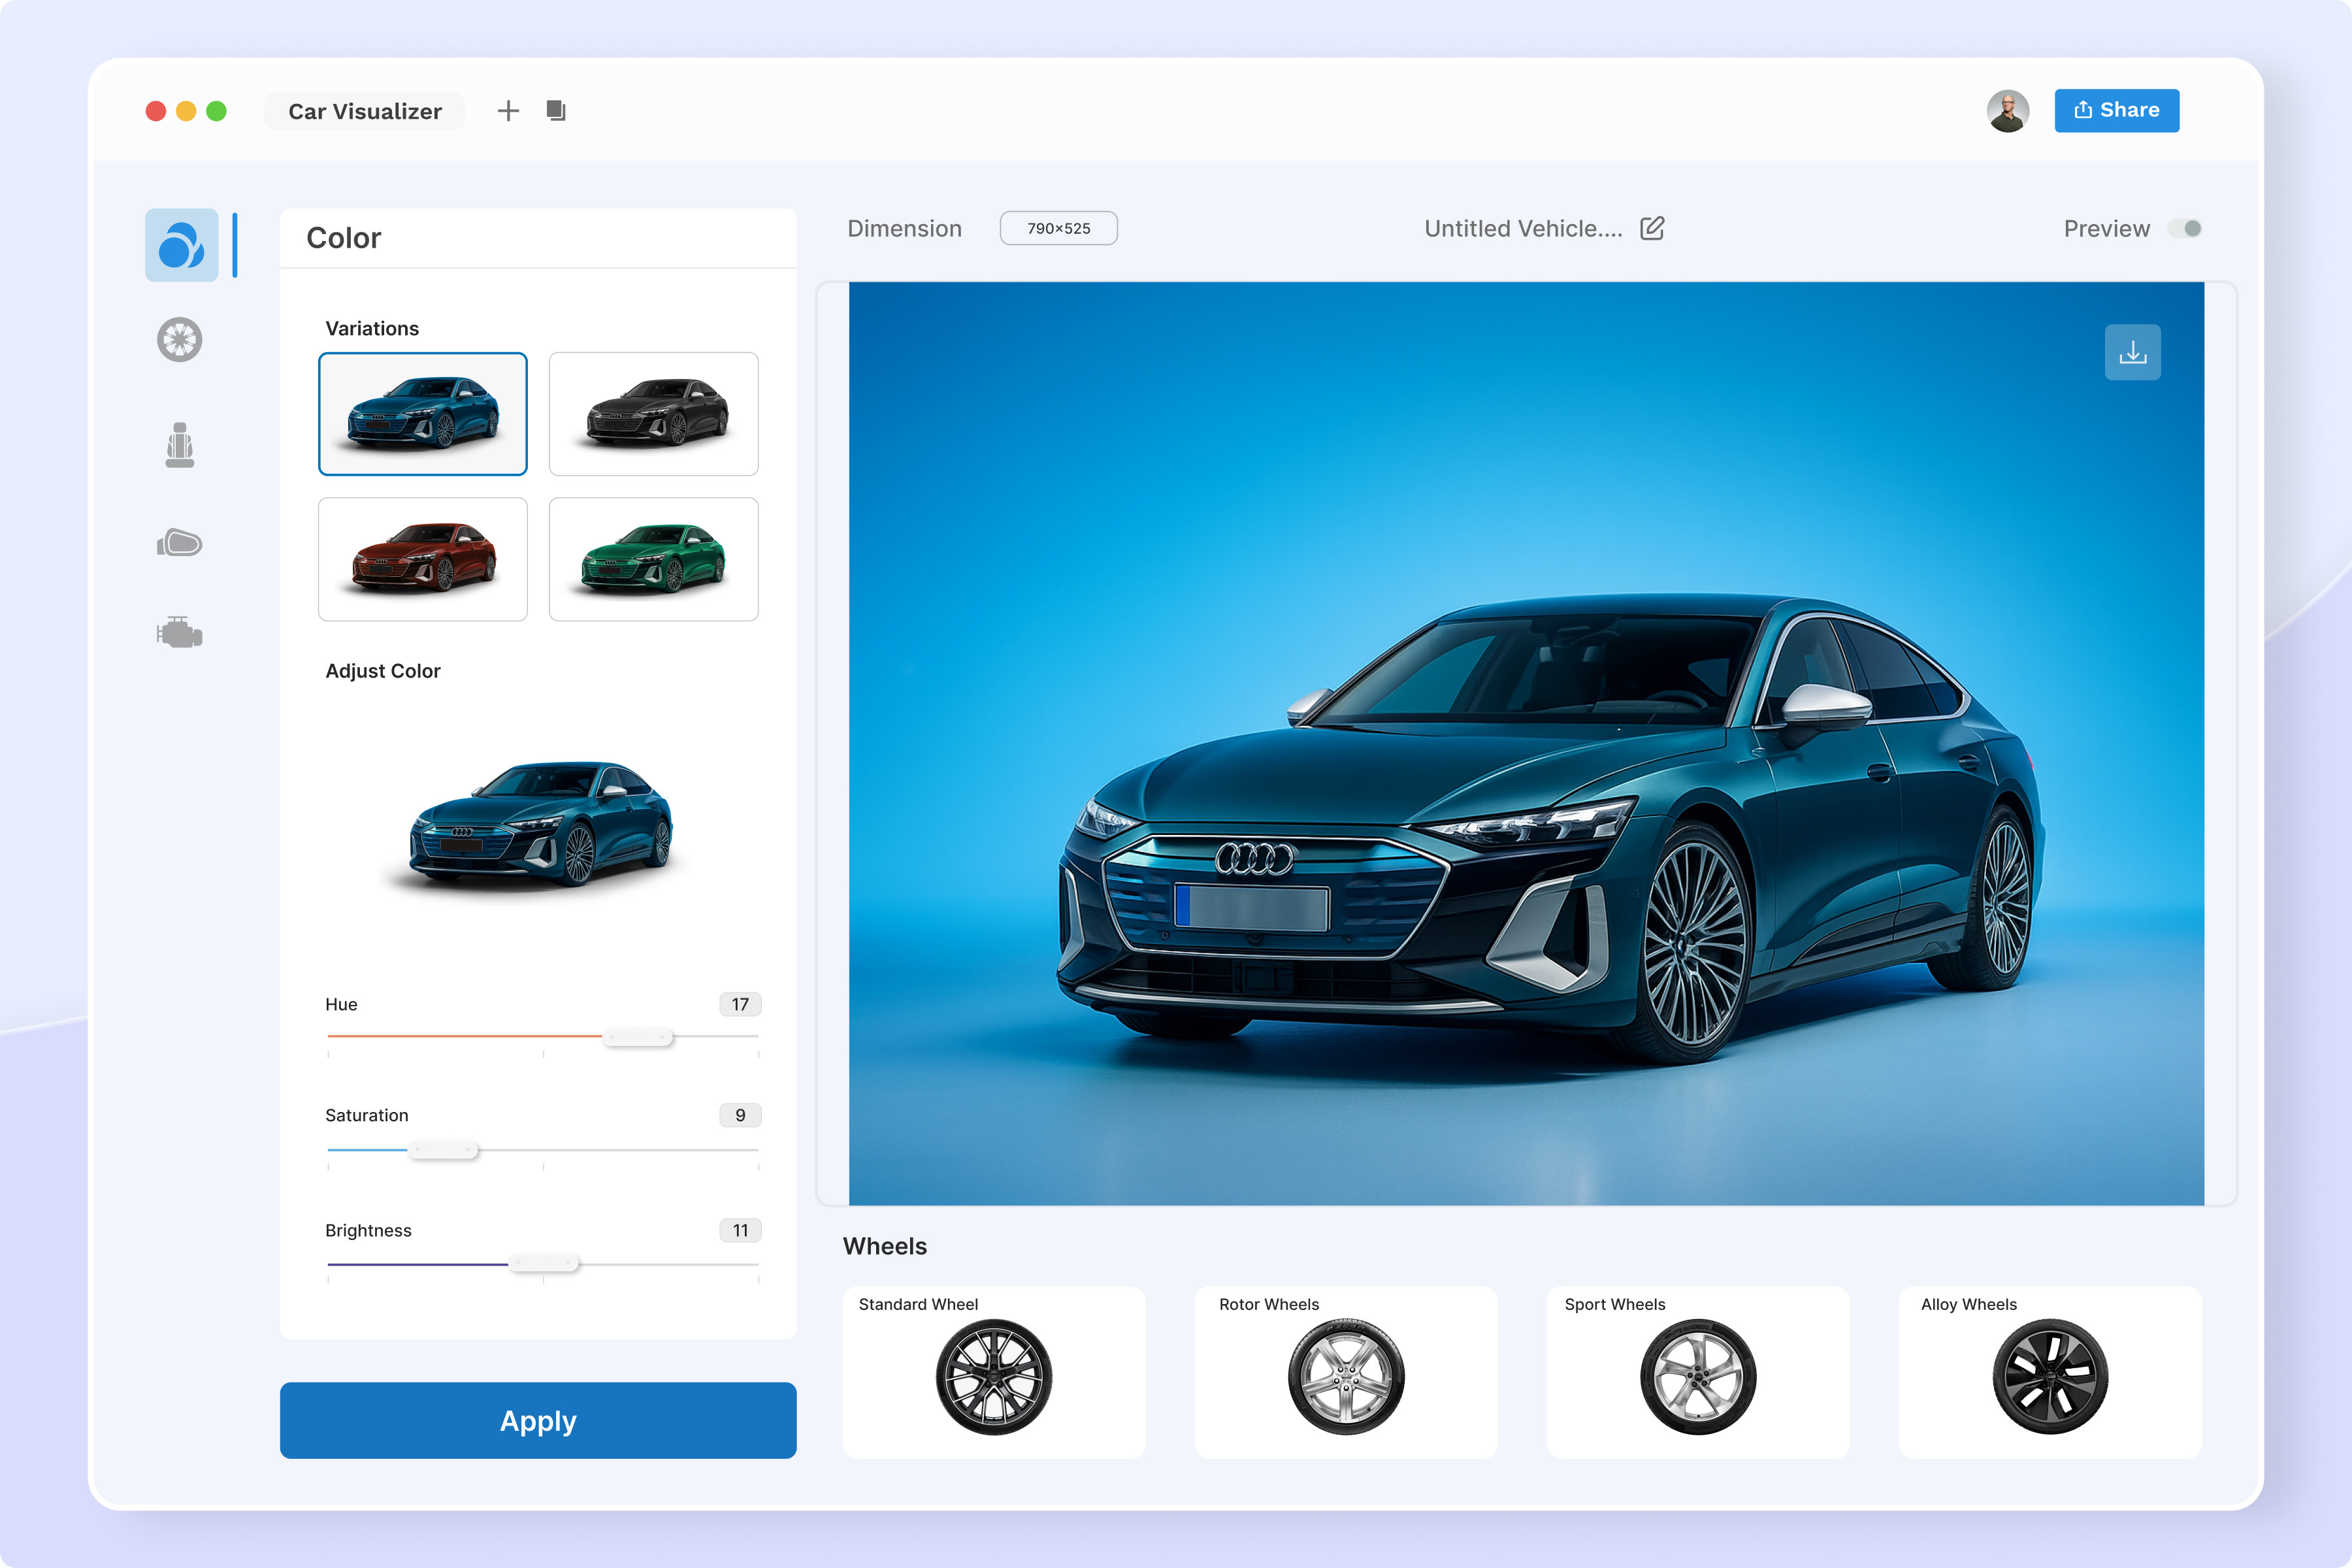
Task: Select the green car variation
Action: pyautogui.click(x=653, y=559)
